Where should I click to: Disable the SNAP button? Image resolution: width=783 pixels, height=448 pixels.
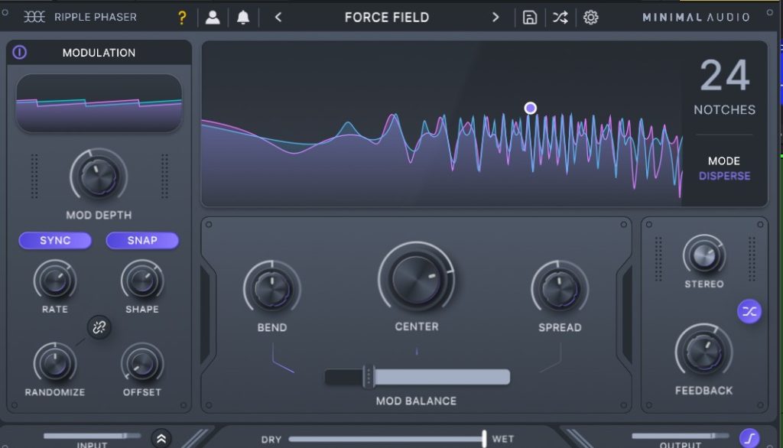tap(142, 240)
